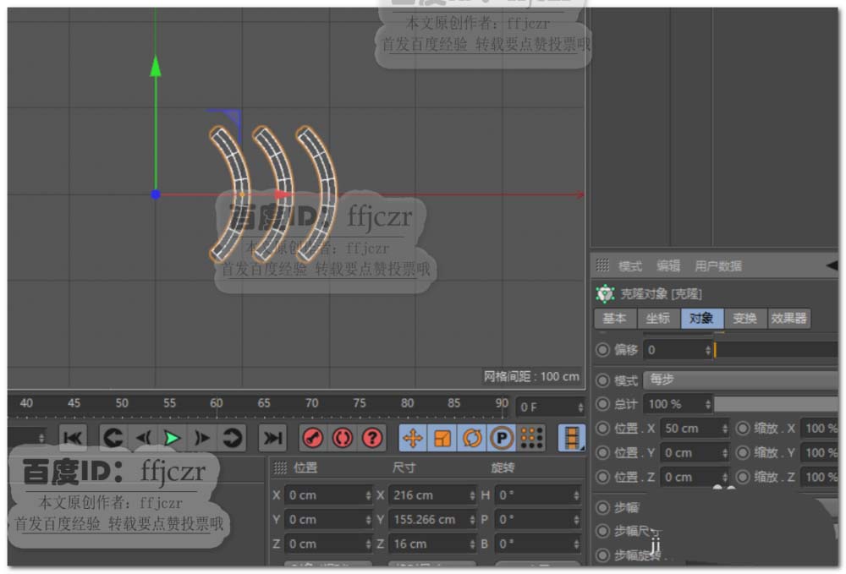Viewport: 846px width, 574px height.
Task: Click frame 45 on the timeline ruler
Action: (74, 403)
